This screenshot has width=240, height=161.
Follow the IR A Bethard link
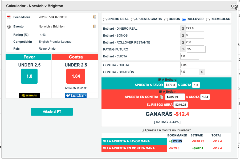pos(167,80)
